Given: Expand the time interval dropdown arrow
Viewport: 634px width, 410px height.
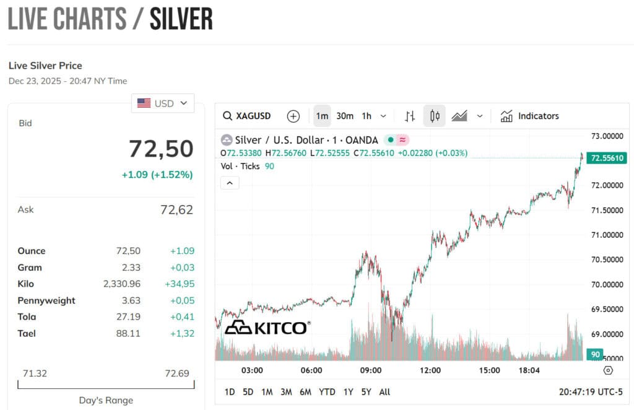Looking at the screenshot, I should (383, 116).
